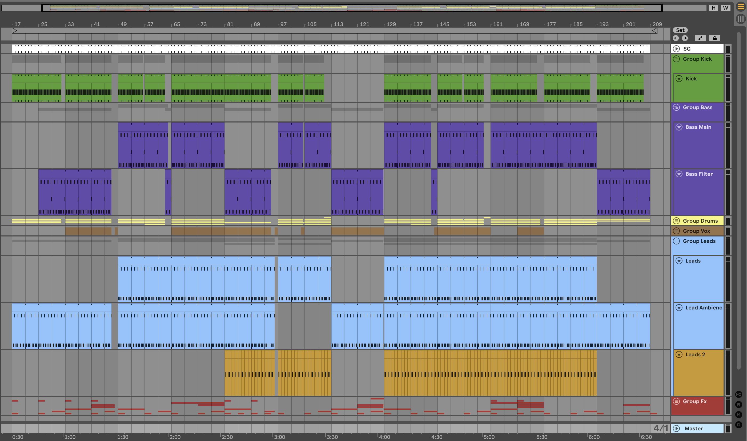Collapse the Group Kick track
747x441 pixels.
676,59
